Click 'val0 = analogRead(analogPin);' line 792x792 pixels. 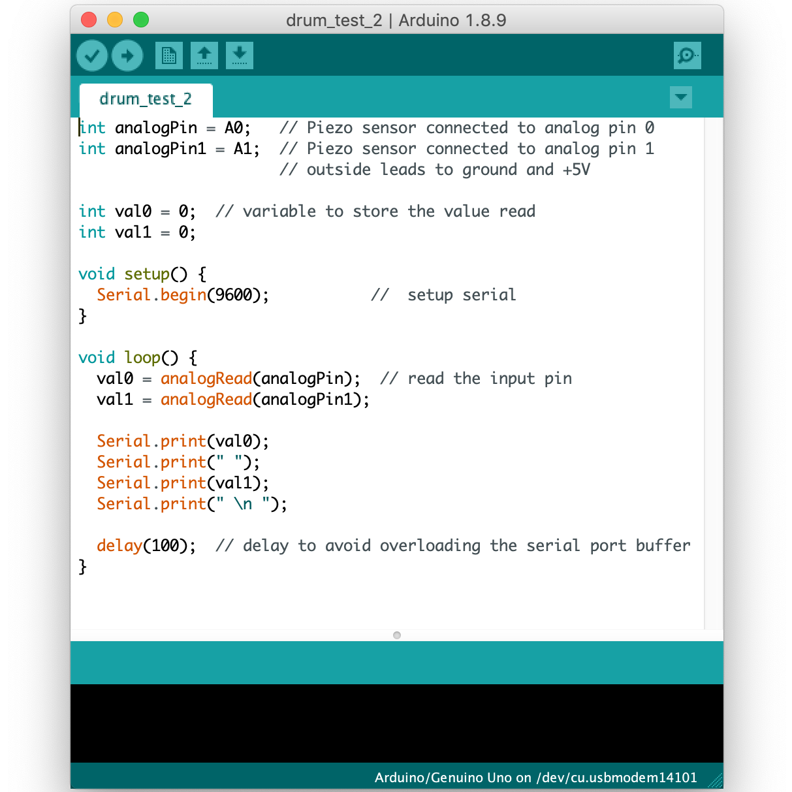click(229, 379)
